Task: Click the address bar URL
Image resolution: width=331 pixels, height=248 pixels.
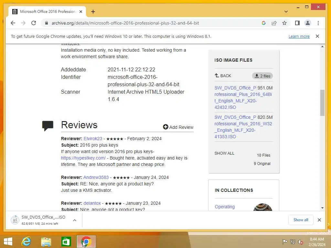Action: [x=125, y=23]
